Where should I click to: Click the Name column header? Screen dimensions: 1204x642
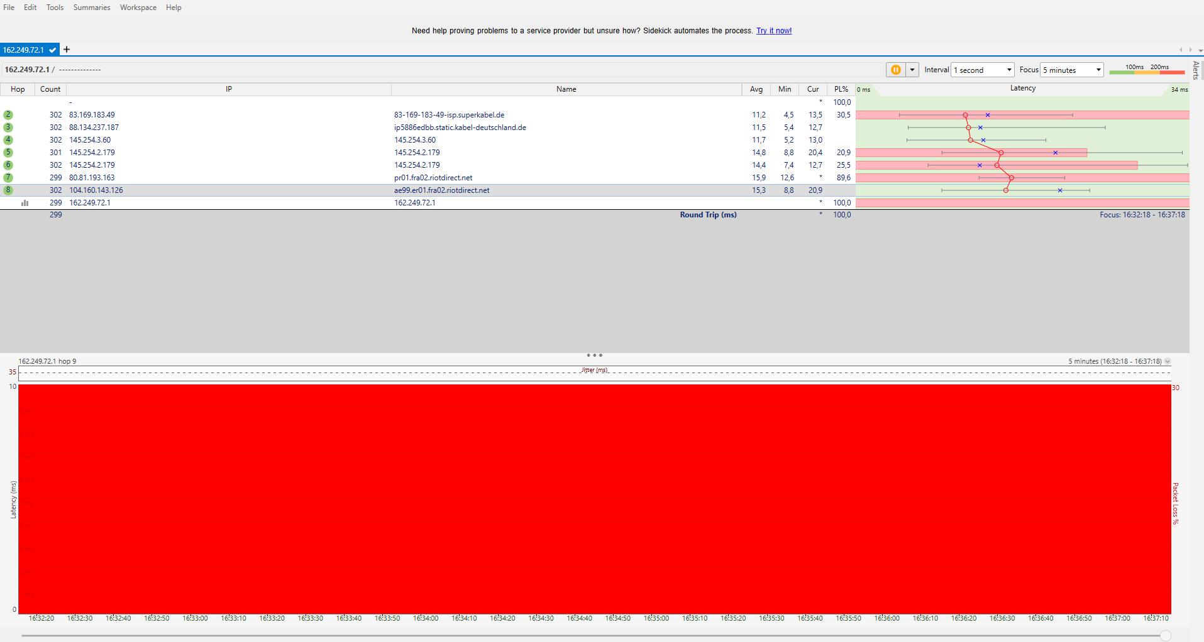point(566,89)
